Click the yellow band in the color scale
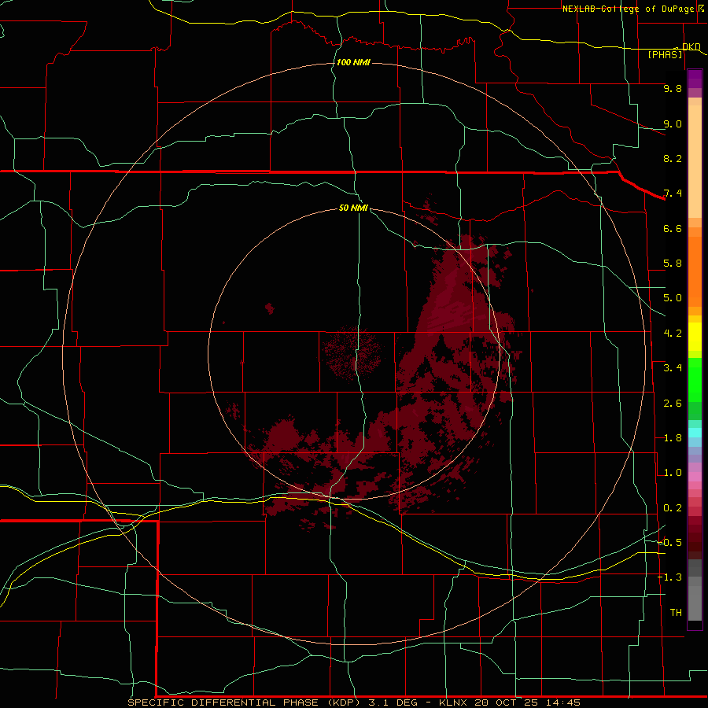This screenshot has width=708, height=708. 695,337
